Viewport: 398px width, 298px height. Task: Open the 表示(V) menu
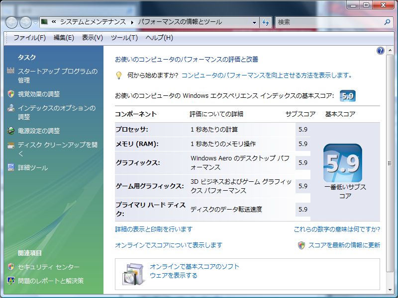coord(93,38)
